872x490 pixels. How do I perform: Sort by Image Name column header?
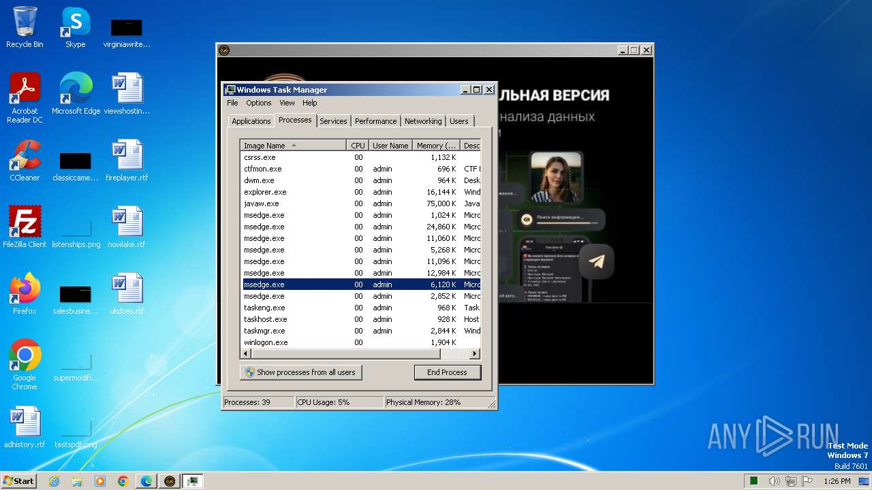point(294,146)
